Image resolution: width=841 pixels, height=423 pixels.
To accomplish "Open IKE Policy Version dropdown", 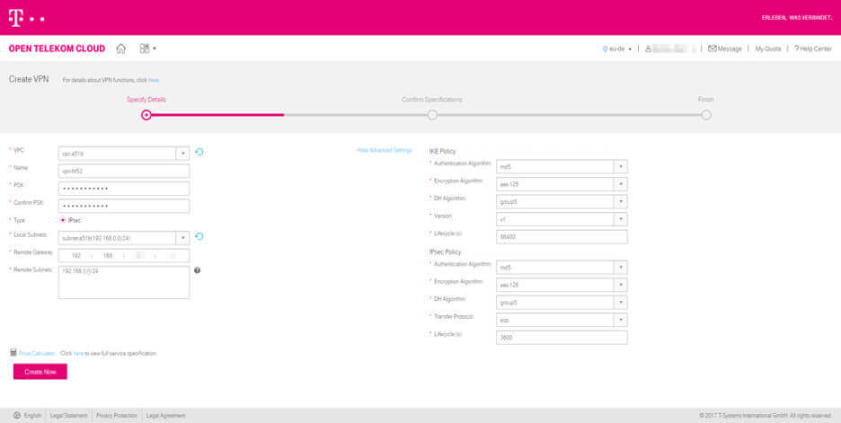I will (620, 219).
